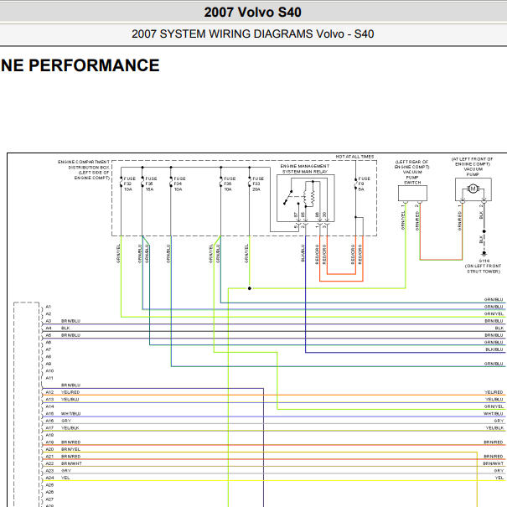507x507 pixels.
Task: Click the vacuum pump switch box
Action: [x=412, y=194]
